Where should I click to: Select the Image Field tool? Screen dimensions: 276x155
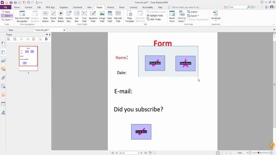point(102,16)
